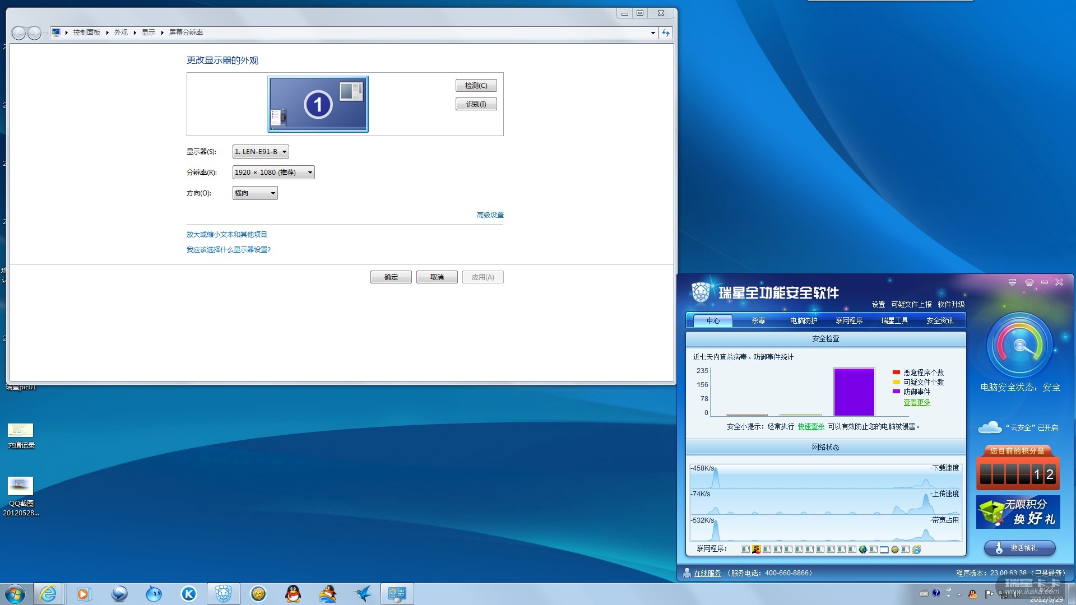Screen dimensions: 1076x605
Task: Click the Internet Explorer icon in network programs row
Action: tap(916, 550)
